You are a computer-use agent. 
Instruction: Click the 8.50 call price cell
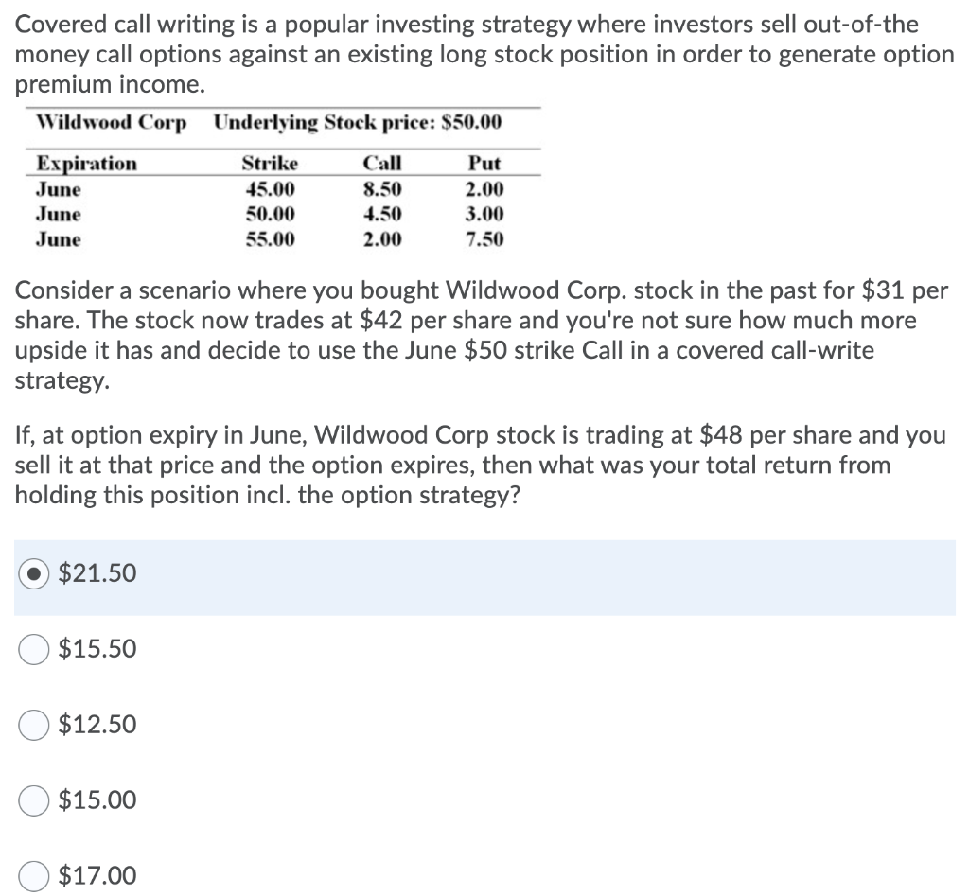tap(382, 189)
